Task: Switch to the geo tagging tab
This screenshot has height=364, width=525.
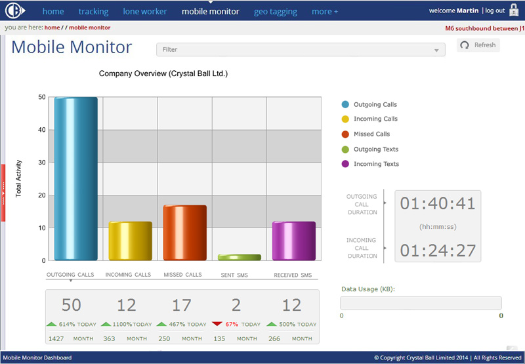Action: 275,12
